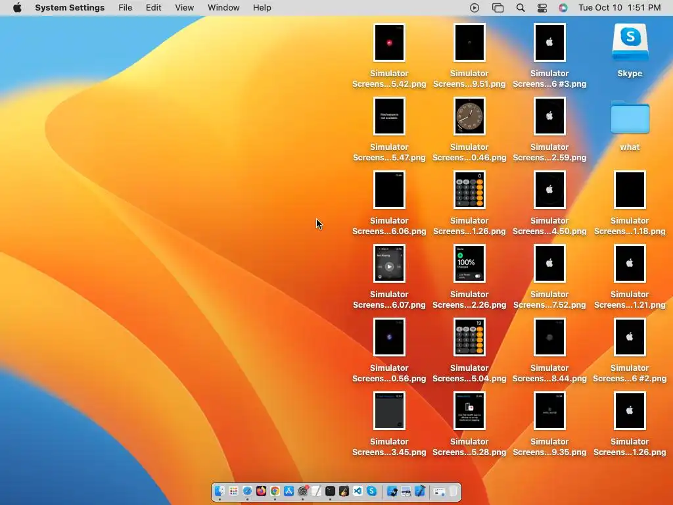Viewport: 673px width, 505px height.
Task: Select Simulator Screens...3.45.png file
Action: tap(389, 410)
